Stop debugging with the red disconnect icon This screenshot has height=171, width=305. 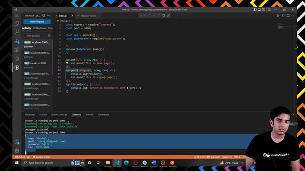pyautogui.click(x=169, y=16)
